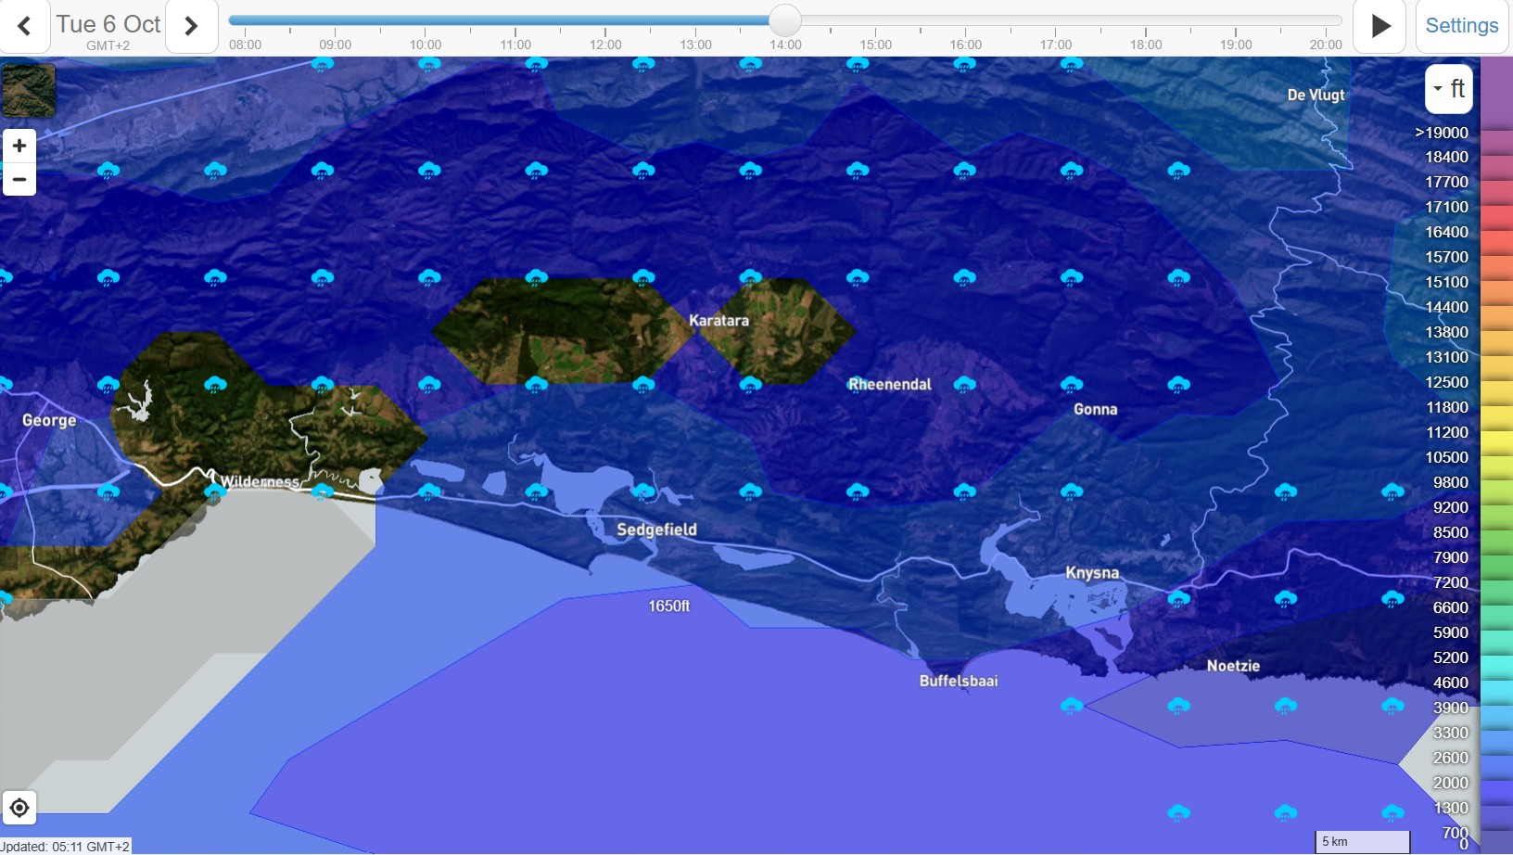Viewport: 1513px width, 855px height.
Task: Go to the next day arrow
Action: pos(192,26)
